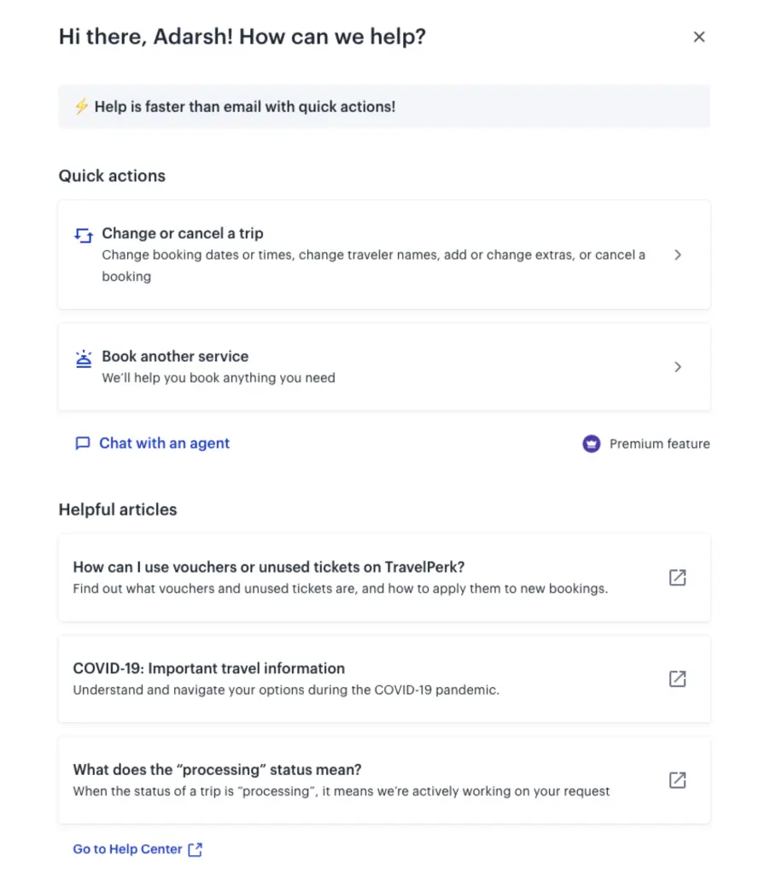This screenshot has height=874, width=765.
Task: Expand the Book another service chevron
Action: pyautogui.click(x=678, y=367)
